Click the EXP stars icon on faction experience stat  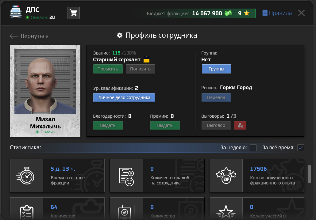pos(226,175)
